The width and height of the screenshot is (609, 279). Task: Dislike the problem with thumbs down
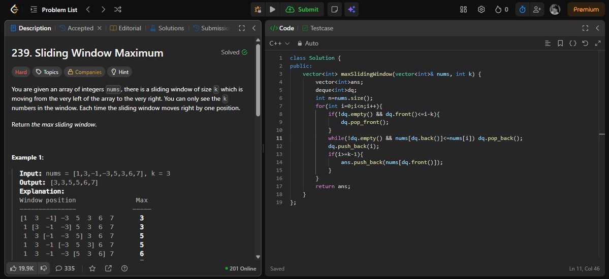(x=44, y=268)
